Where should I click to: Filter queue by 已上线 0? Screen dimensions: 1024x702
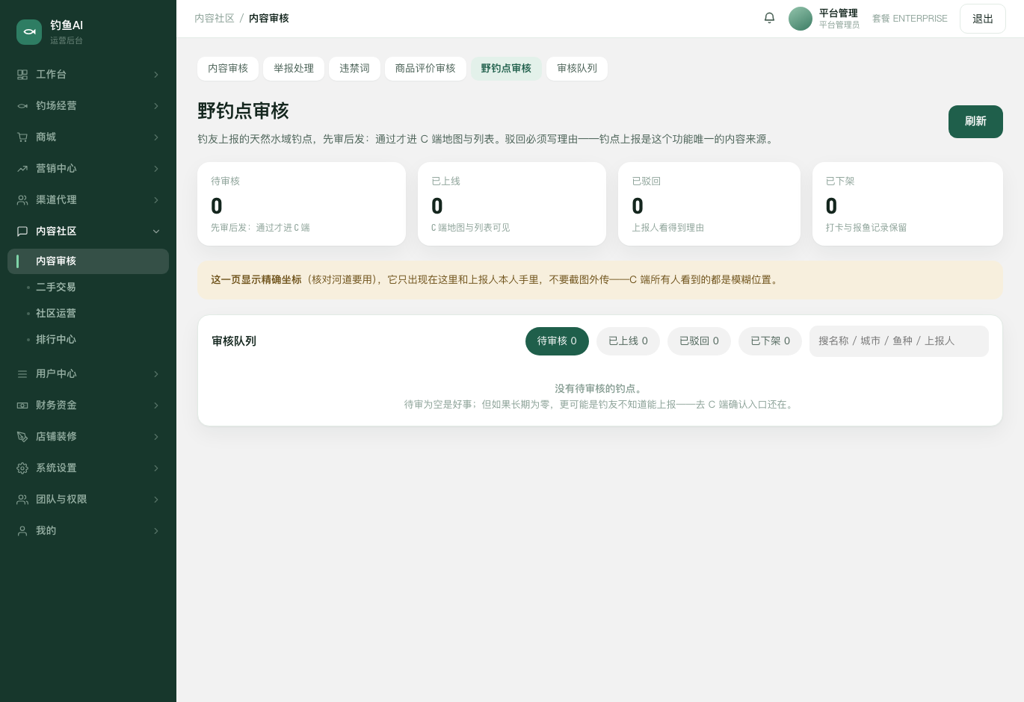point(628,341)
